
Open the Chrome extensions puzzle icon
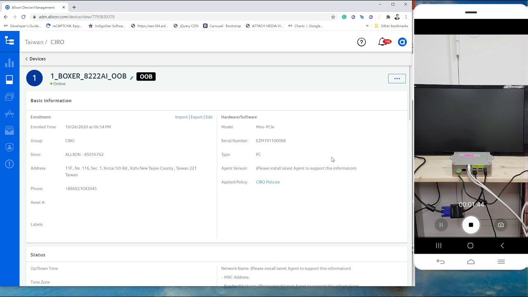click(x=388, y=17)
